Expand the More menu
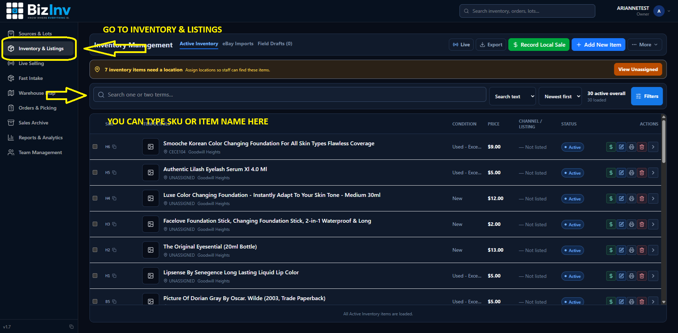 coord(644,45)
